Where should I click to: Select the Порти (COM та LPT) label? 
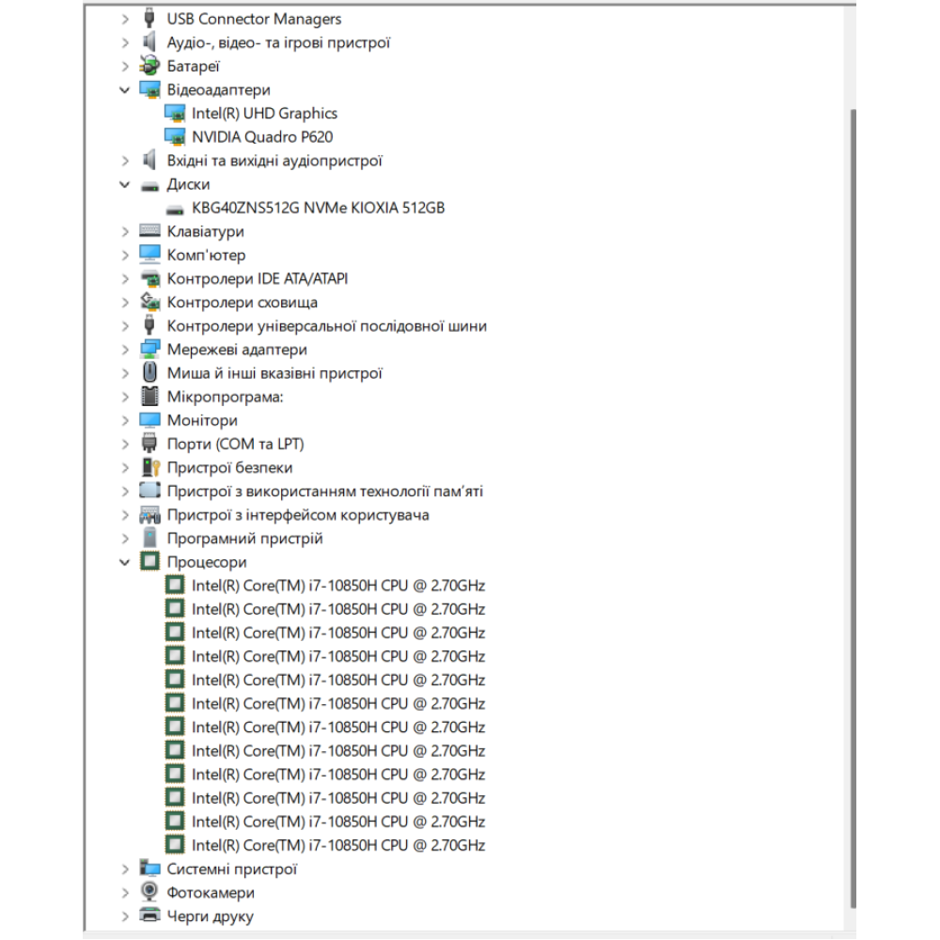(235, 445)
